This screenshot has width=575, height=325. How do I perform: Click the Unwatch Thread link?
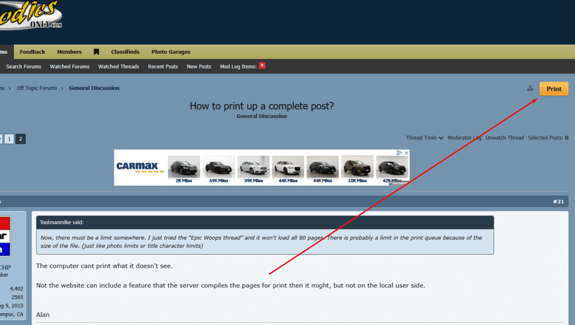point(504,138)
